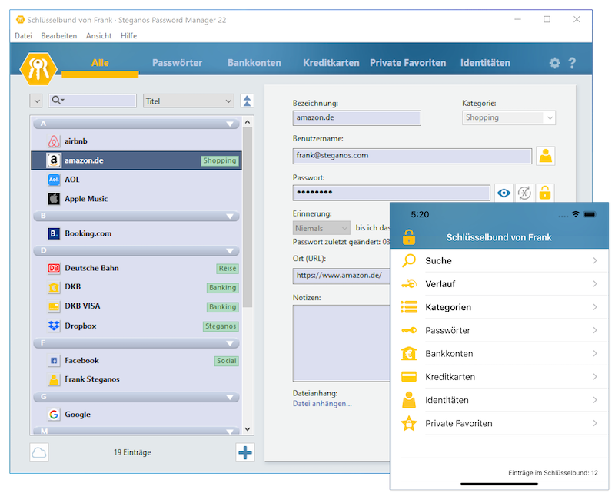Open the Erinnerung Niemals dropdown
The width and height of the screenshot is (615, 496).
click(x=321, y=227)
